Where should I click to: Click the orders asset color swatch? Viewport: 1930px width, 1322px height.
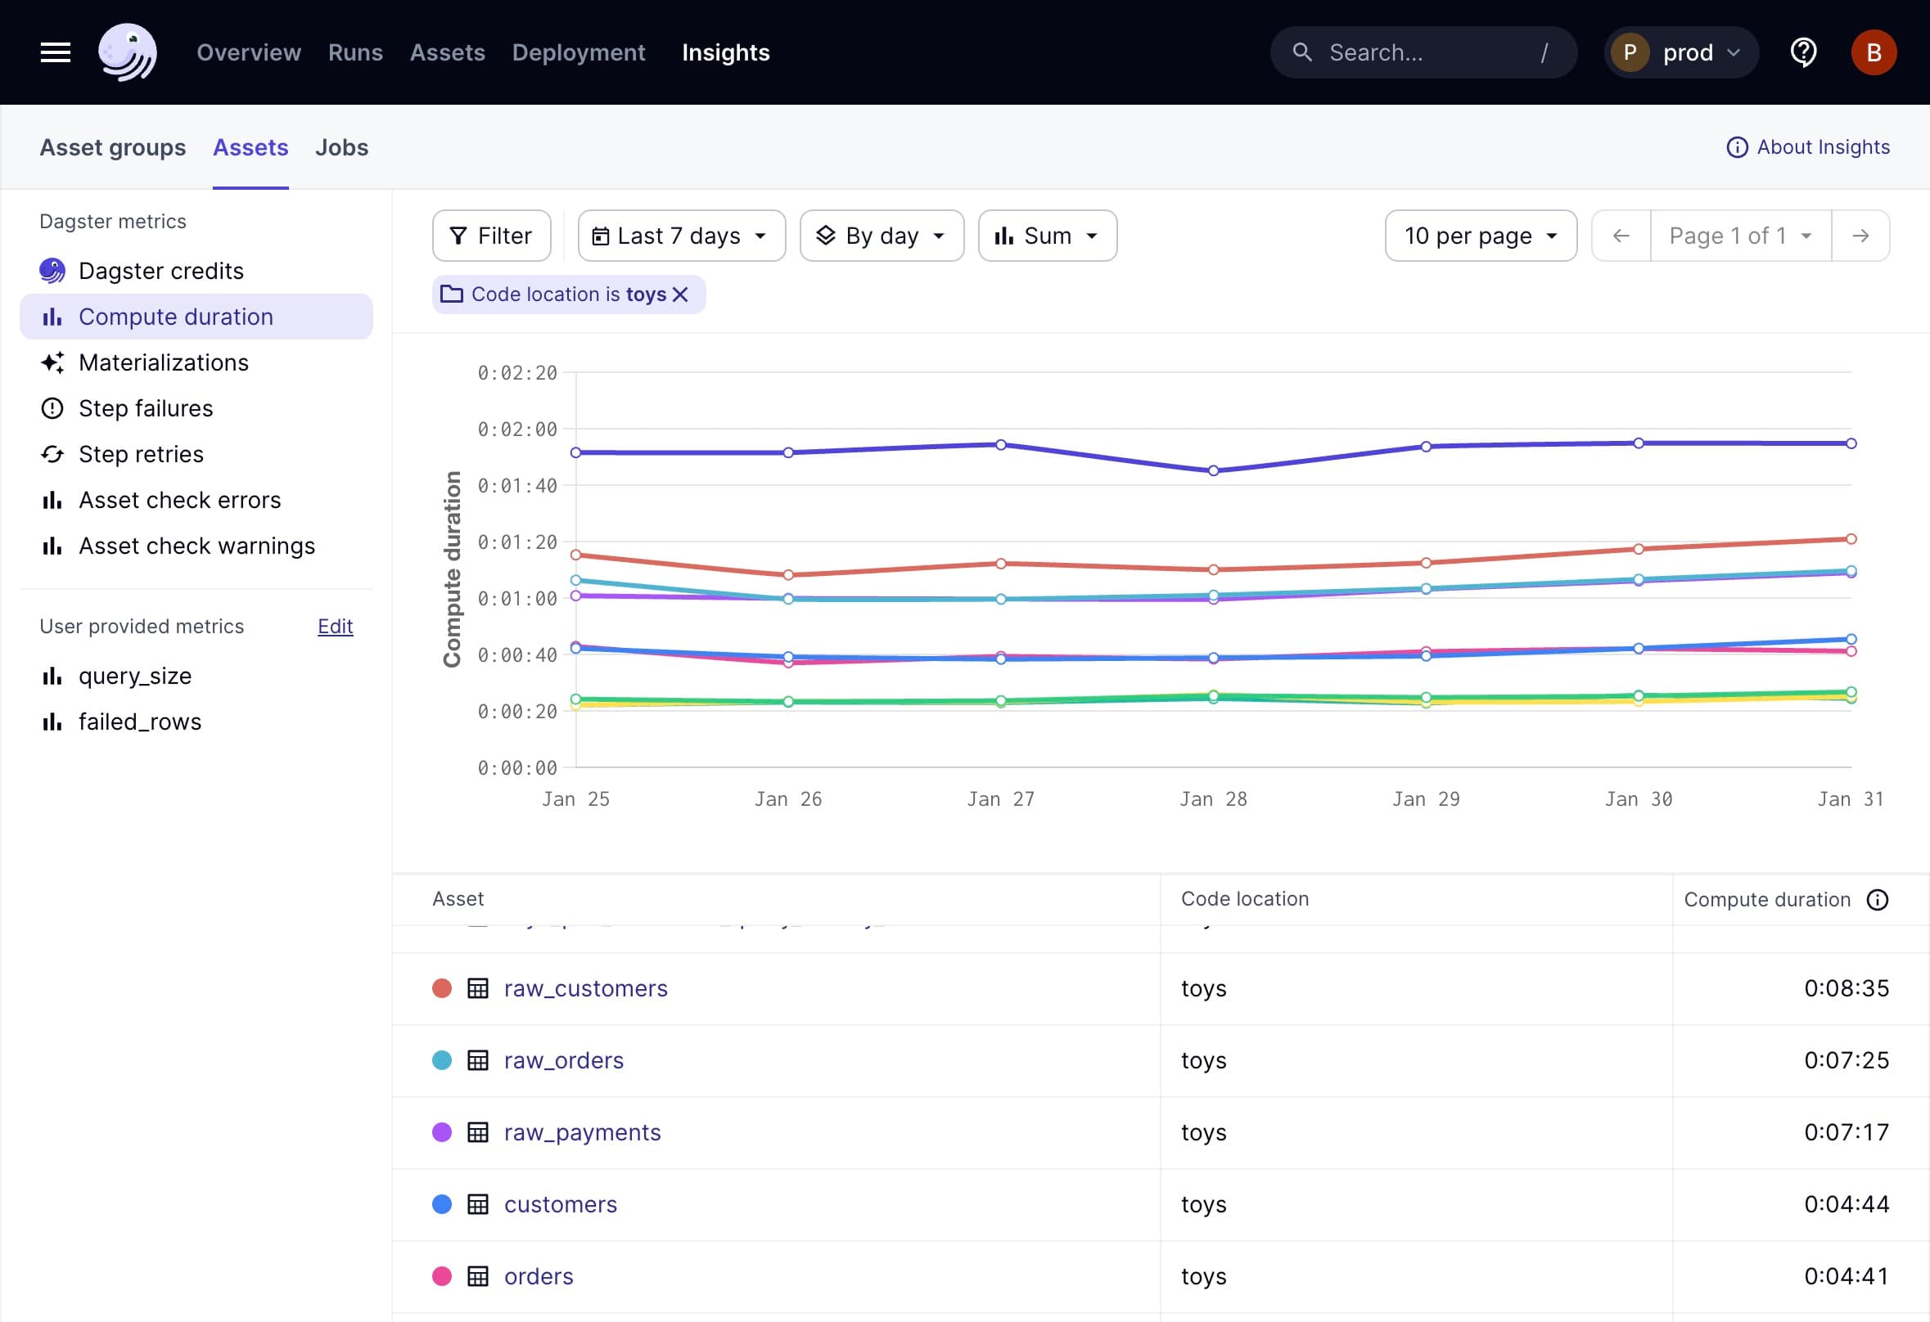coord(442,1276)
